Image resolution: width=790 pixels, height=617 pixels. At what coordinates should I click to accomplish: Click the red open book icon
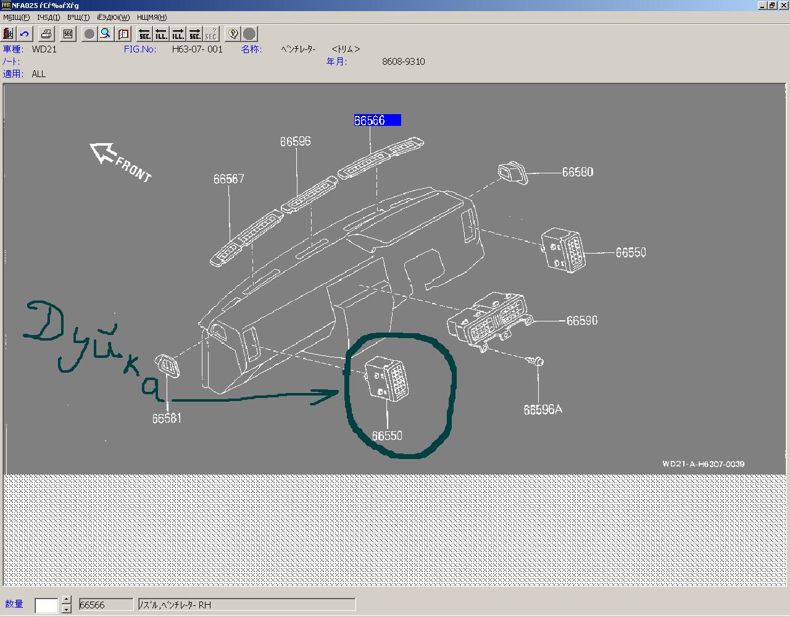(123, 34)
